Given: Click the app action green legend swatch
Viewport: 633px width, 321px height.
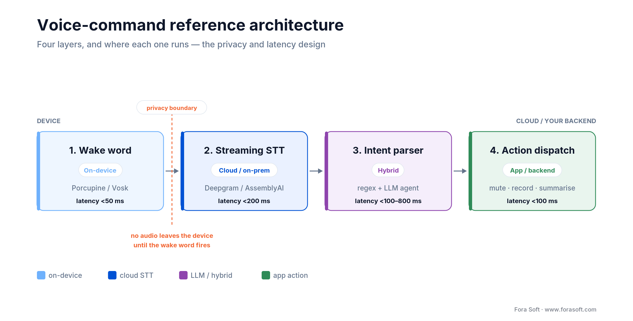Looking at the screenshot, I should (x=266, y=275).
